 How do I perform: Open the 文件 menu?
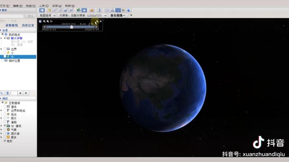tap(5, 6)
